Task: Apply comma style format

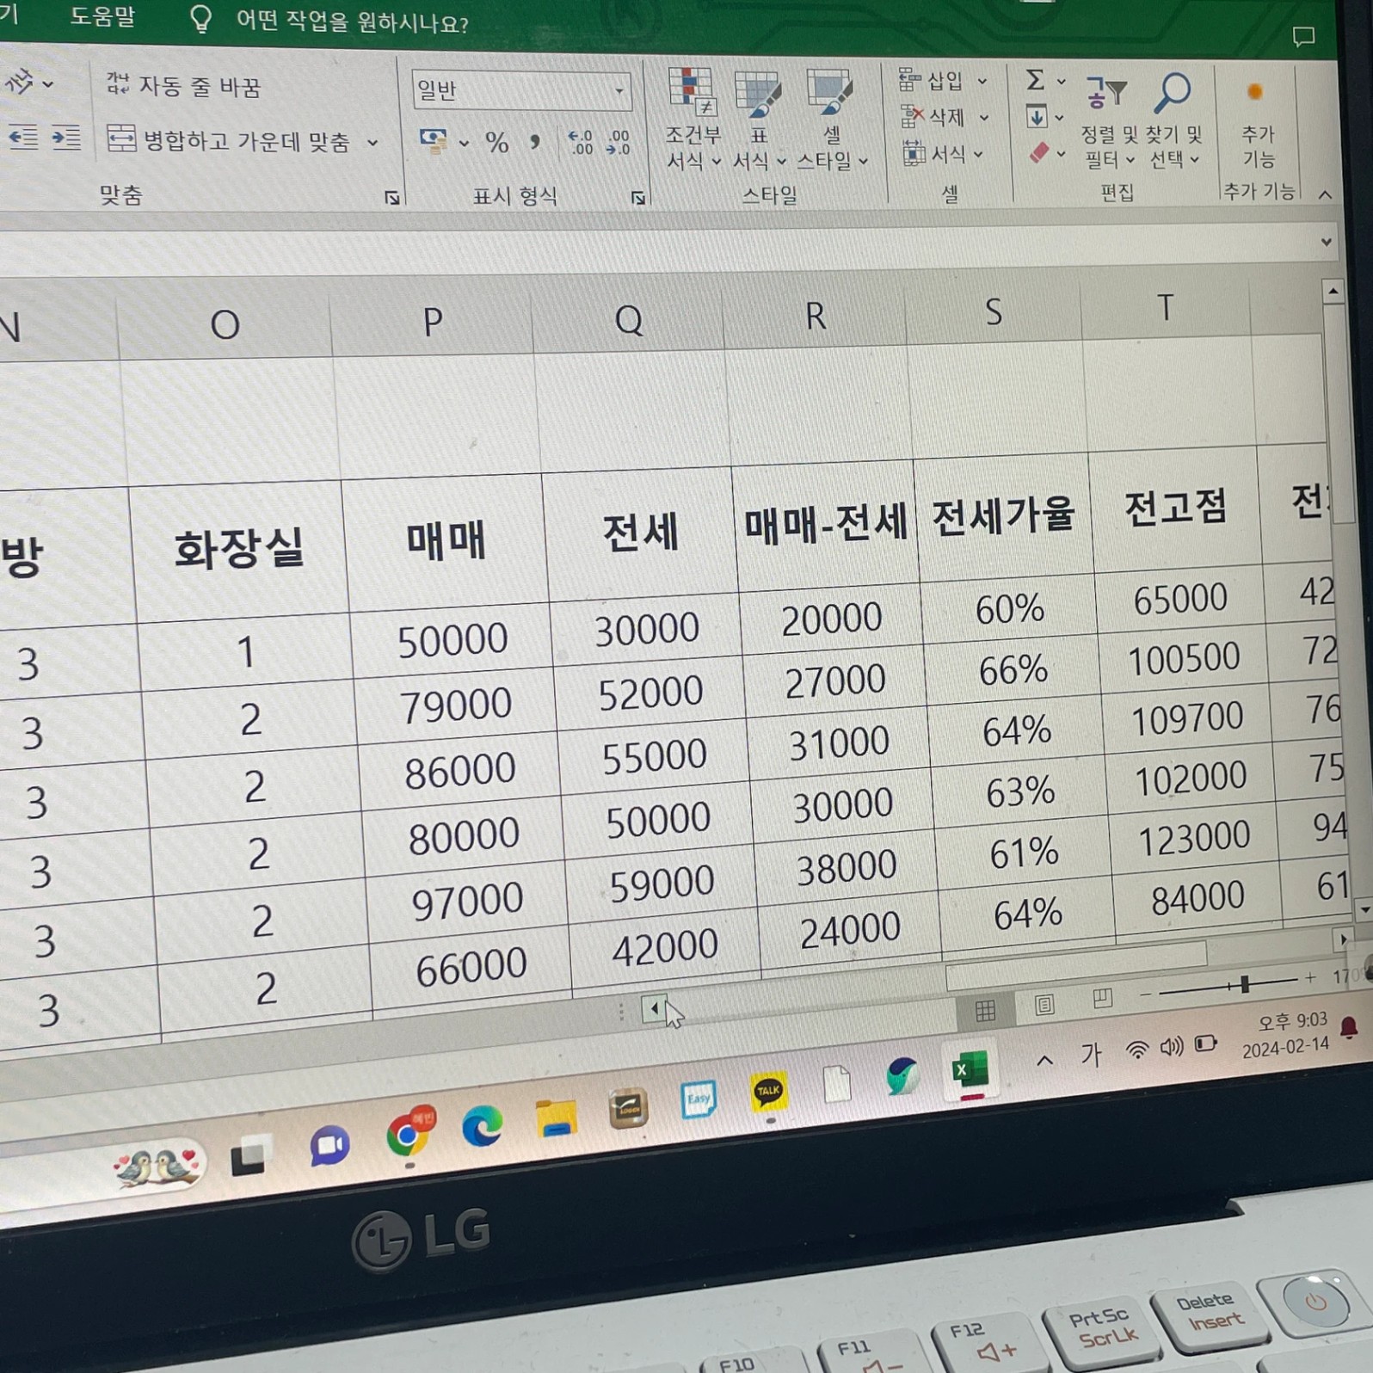Action: [535, 142]
